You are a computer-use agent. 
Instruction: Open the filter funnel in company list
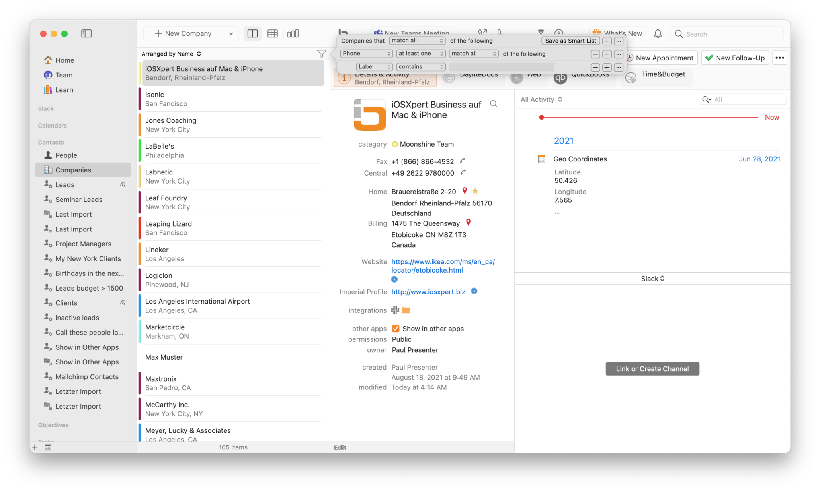coord(322,54)
